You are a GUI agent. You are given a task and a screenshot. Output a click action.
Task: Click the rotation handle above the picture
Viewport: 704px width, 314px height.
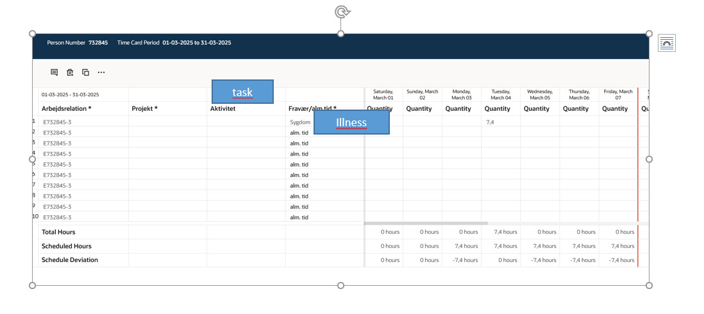[342, 12]
